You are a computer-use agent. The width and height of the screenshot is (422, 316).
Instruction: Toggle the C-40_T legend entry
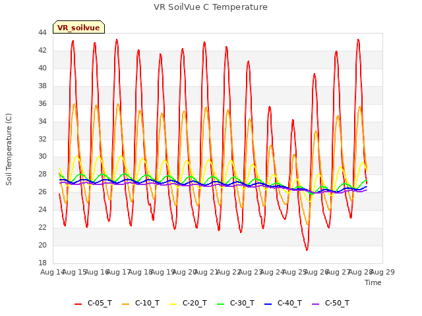283,303
